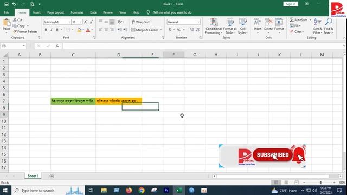Click the AutoSum sigma button
347x195 pixels.
click(x=299, y=20)
